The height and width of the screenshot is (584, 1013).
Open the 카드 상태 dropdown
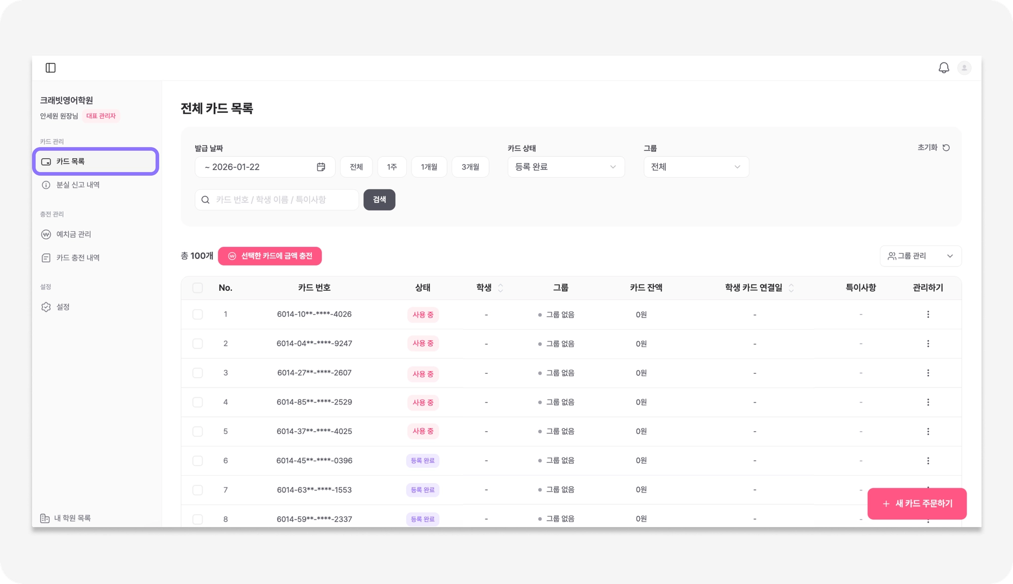click(565, 167)
